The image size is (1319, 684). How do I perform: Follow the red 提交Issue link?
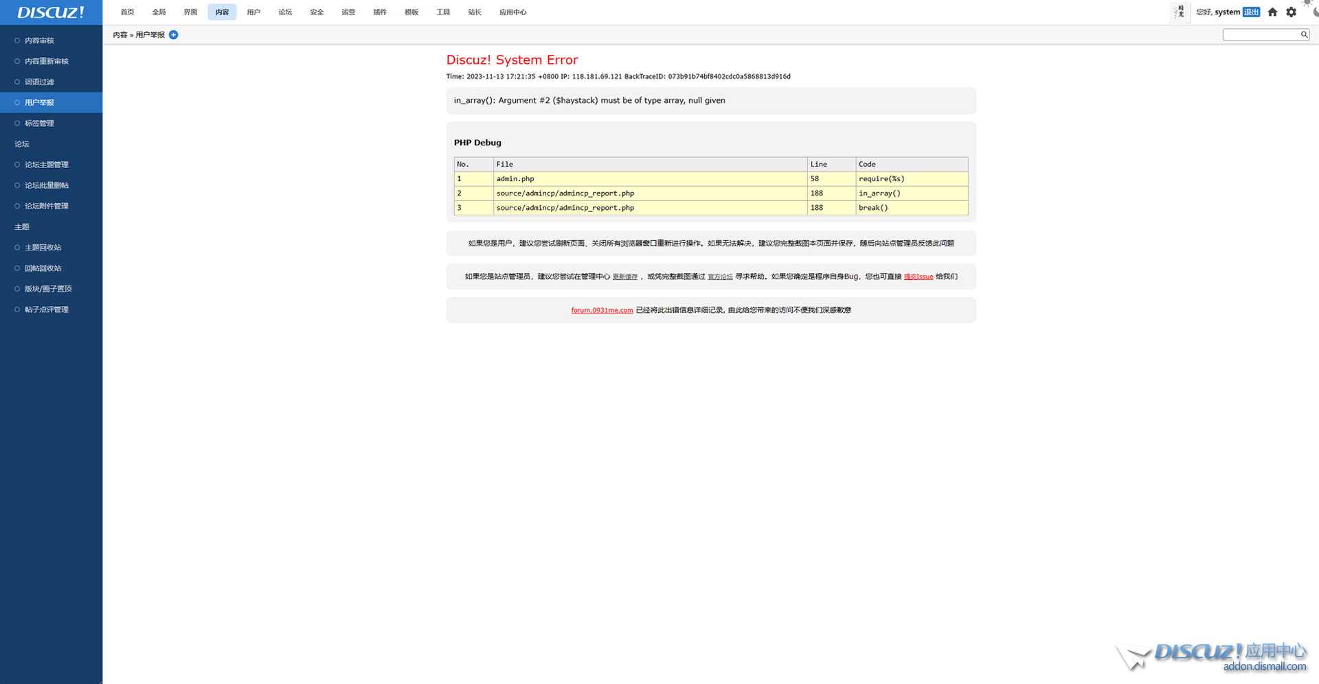click(918, 276)
